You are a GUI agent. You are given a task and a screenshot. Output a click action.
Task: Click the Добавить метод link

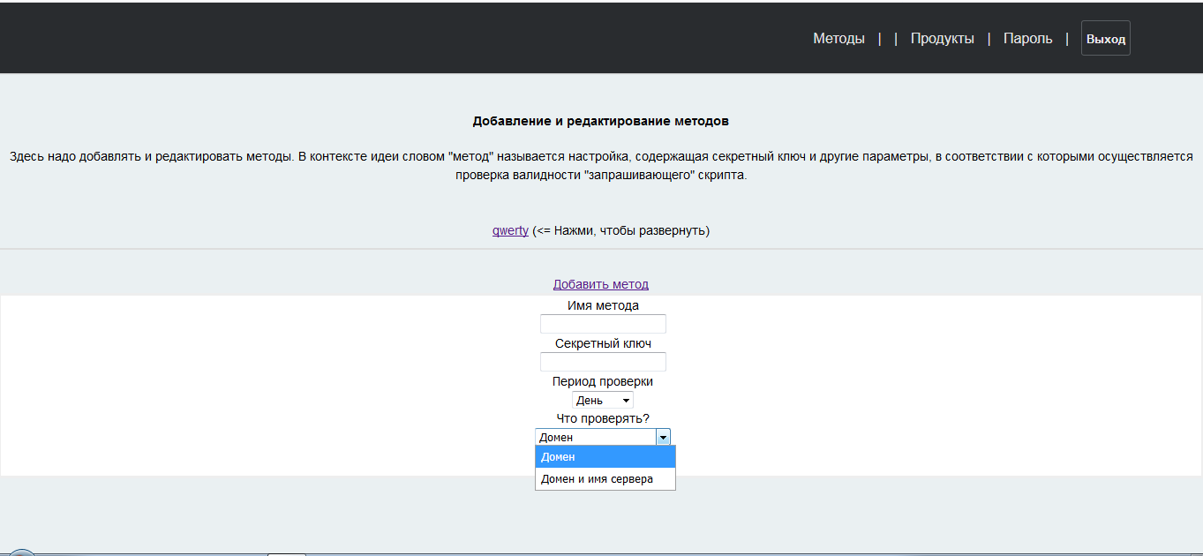[x=600, y=284]
